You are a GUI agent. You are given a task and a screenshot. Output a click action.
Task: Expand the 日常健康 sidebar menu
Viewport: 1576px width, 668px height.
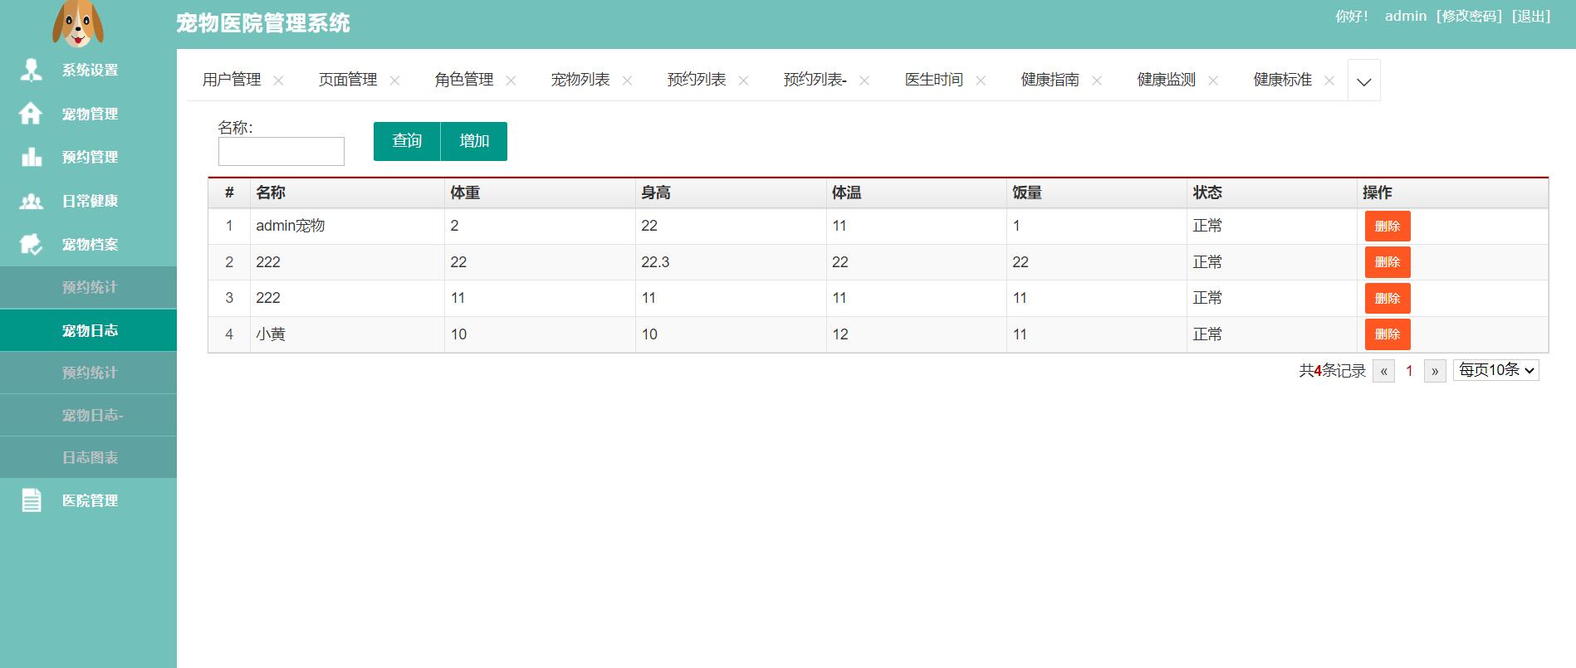[x=88, y=201]
